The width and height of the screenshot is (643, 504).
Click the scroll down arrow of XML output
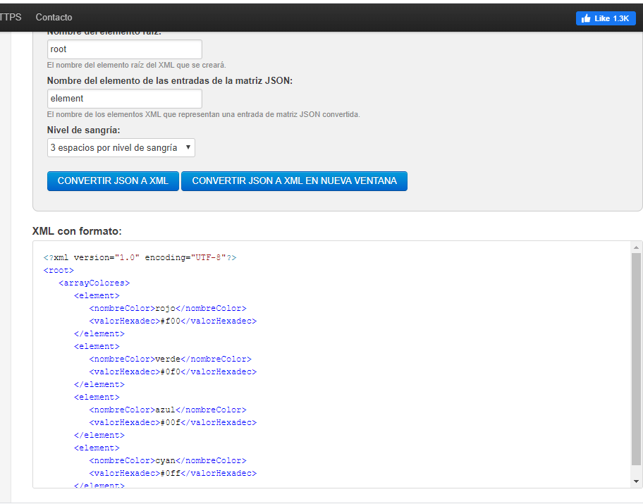tap(636, 481)
